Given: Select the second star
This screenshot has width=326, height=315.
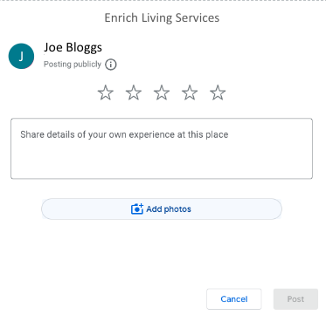Looking at the screenshot, I should (x=134, y=92).
